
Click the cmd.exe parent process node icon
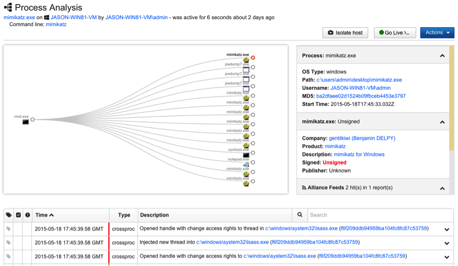click(x=25, y=122)
